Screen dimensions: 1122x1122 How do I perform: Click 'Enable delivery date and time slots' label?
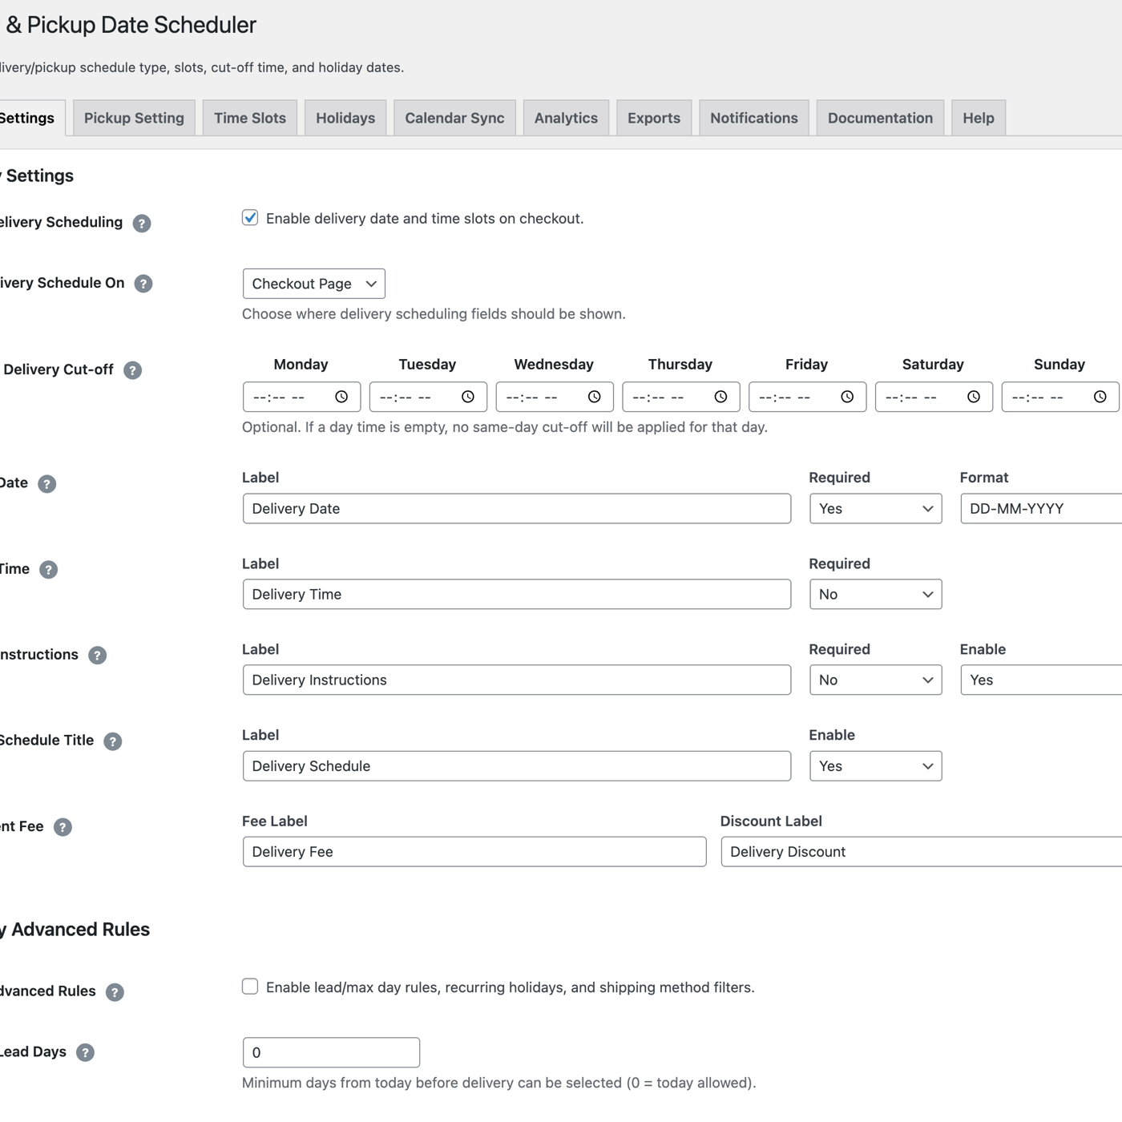click(425, 219)
